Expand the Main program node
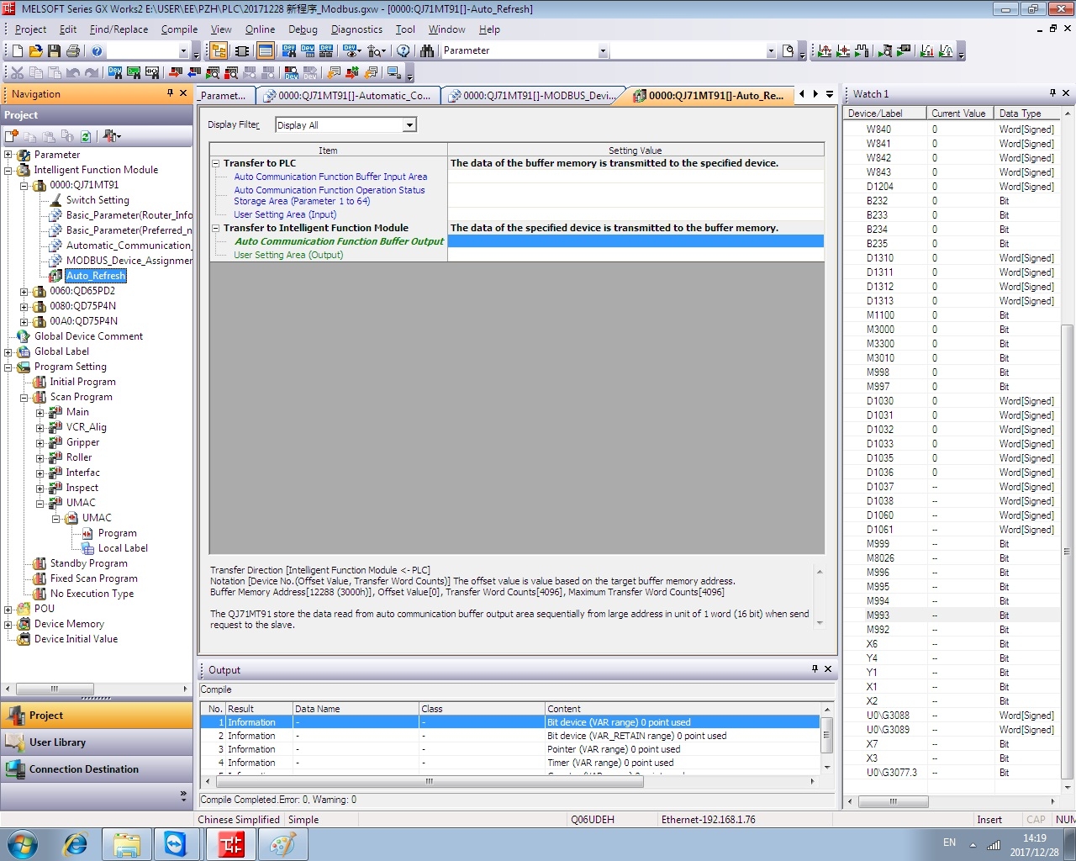Viewport: 1076px width, 861px height. click(x=40, y=412)
